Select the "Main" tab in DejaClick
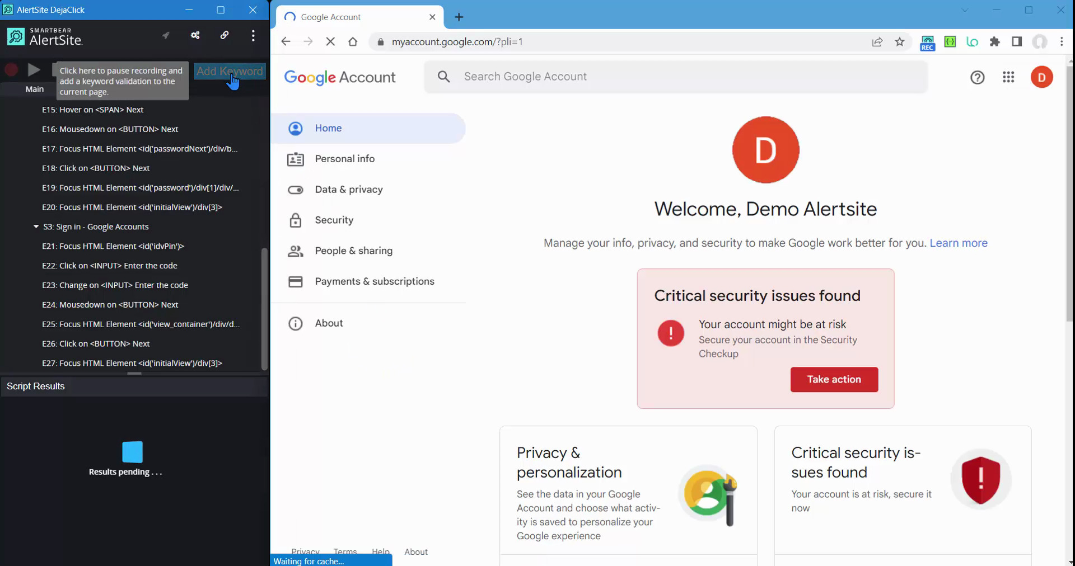 click(35, 88)
